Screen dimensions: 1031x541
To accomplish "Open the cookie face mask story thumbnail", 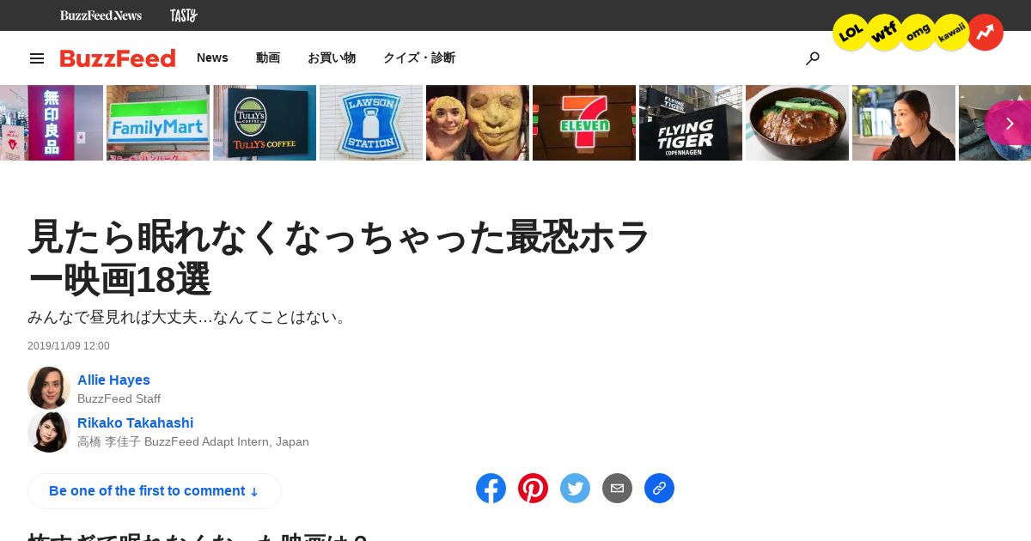I will tap(478, 123).
